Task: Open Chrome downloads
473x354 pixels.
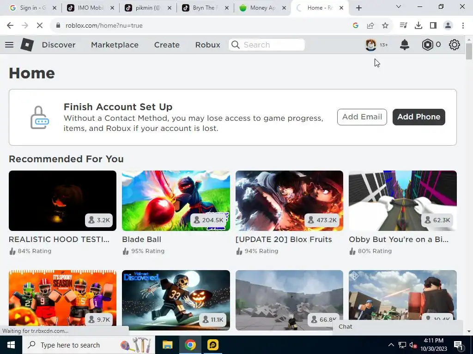Action: coord(418,26)
